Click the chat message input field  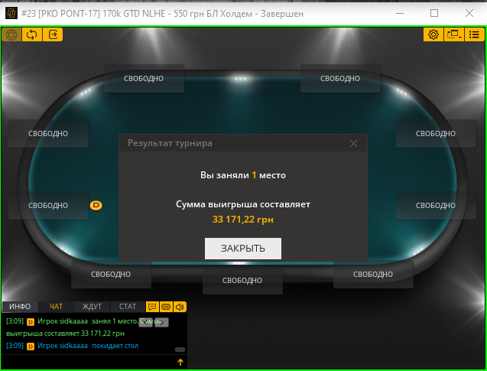pyautogui.click(x=89, y=362)
